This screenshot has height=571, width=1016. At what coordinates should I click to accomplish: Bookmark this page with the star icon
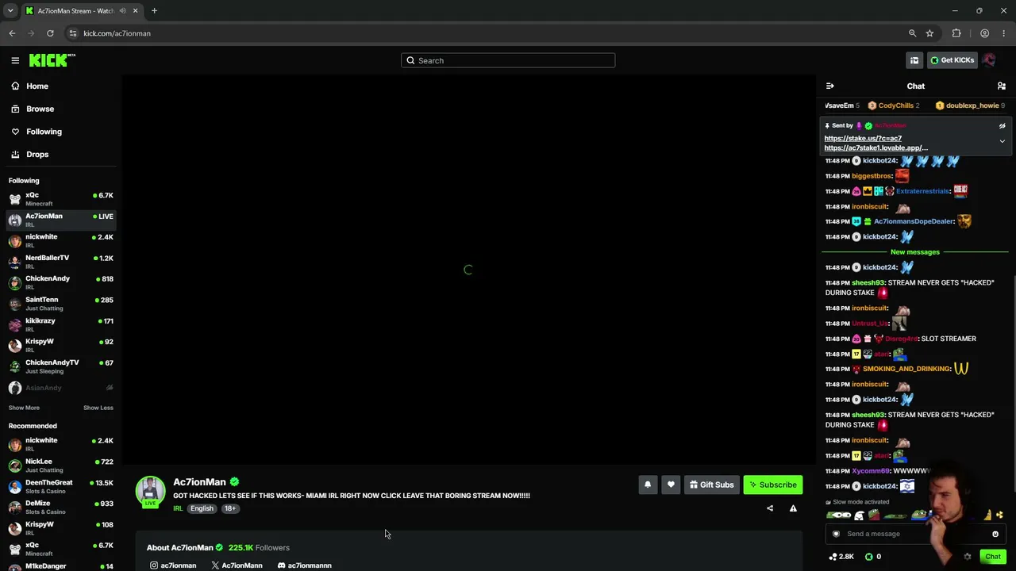(929, 33)
